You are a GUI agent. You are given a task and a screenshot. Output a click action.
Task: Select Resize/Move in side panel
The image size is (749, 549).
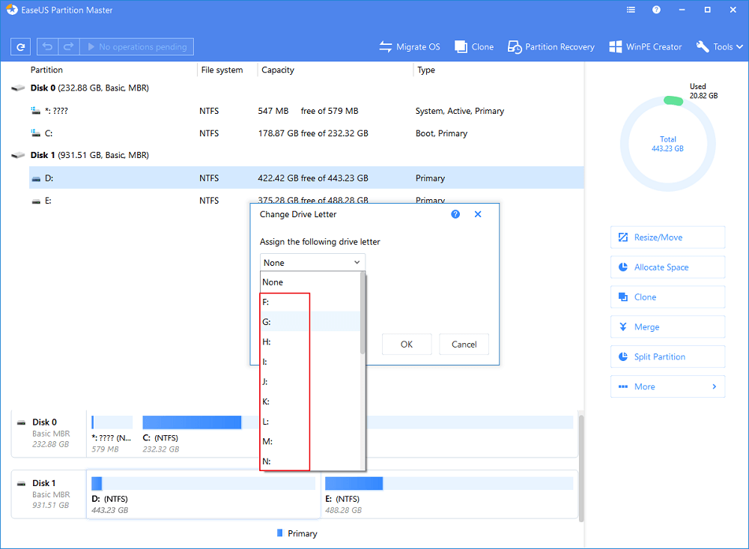point(667,237)
